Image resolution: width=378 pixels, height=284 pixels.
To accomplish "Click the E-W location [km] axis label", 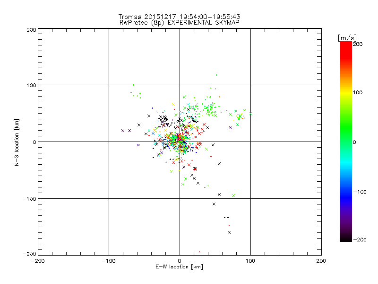I will (180, 267).
